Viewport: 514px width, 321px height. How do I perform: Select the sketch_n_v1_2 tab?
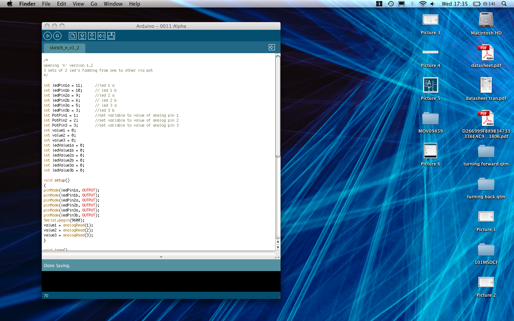pos(64,48)
